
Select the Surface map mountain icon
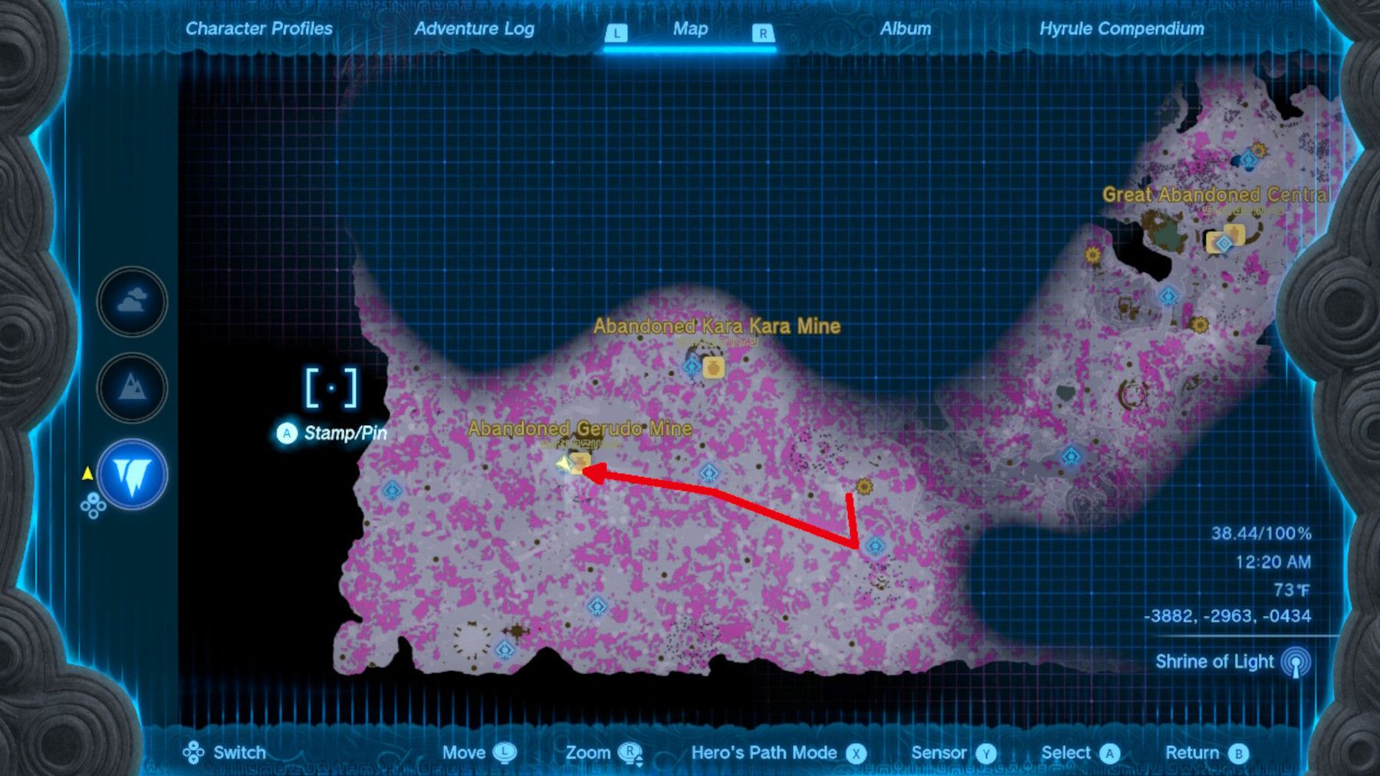point(132,388)
